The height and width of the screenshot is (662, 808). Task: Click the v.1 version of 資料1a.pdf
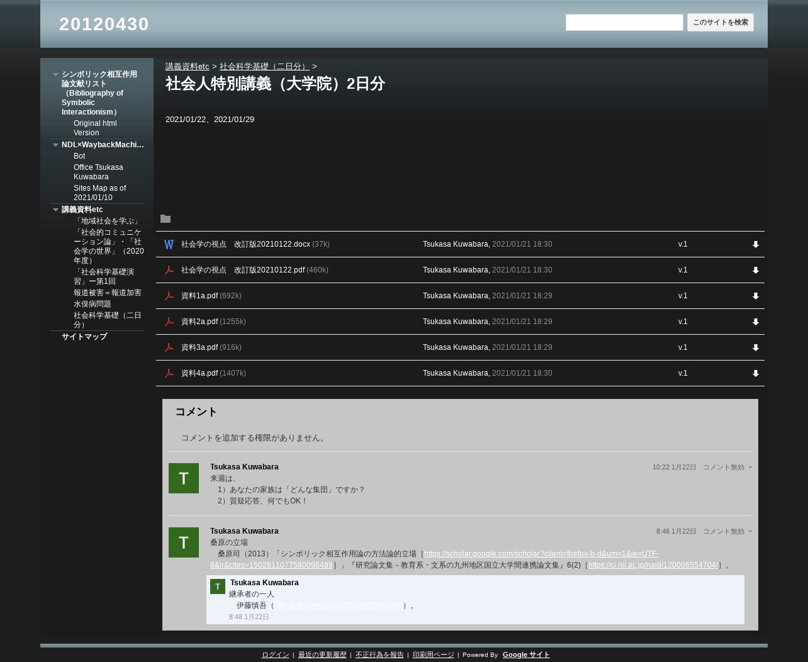pyautogui.click(x=683, y=296)
